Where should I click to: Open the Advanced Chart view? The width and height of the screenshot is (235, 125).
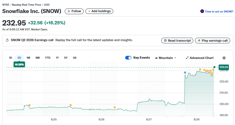coord(200,58)
